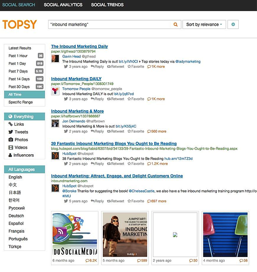
Task: Open 39 Fantastic Inbound Marketing Blogs link
Action: tap(114, 143)
